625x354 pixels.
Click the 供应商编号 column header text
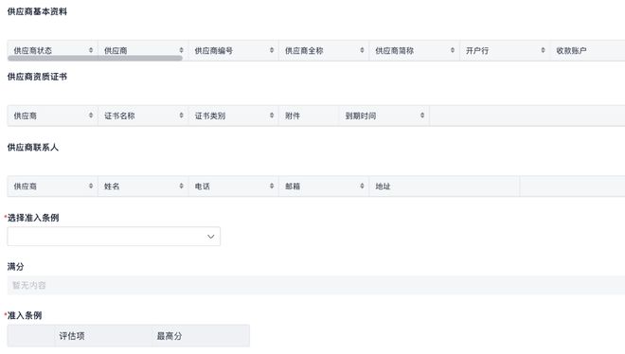coord(214,50)
